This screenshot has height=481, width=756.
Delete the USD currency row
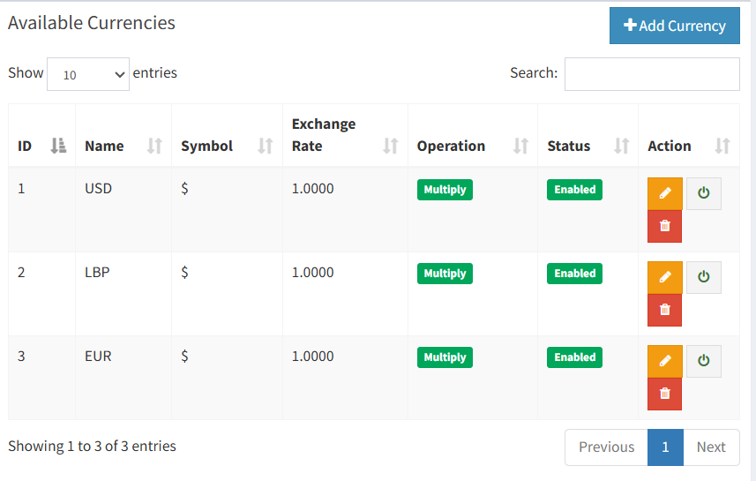click(x=665, y=226)
